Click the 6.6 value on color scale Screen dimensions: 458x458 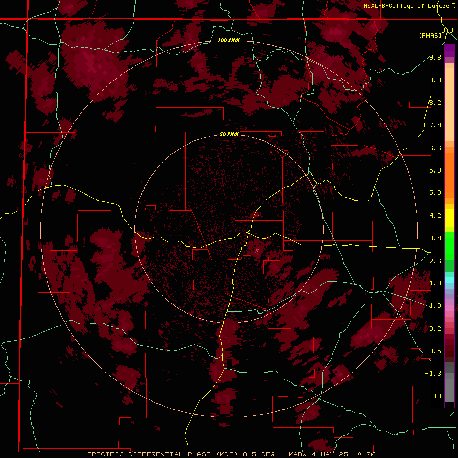point(435,148)
